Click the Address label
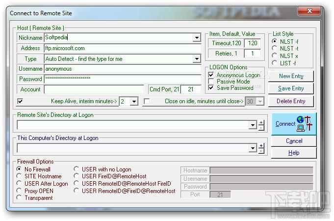This screenshot has height=221, width=334. (30, 48)
